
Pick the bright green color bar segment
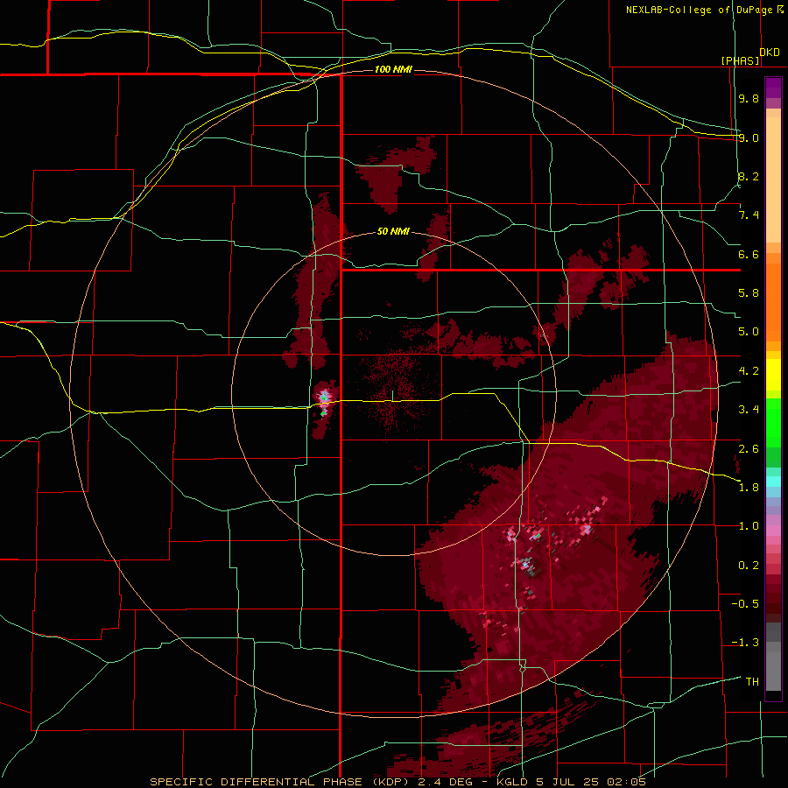[x=773, y=423]
